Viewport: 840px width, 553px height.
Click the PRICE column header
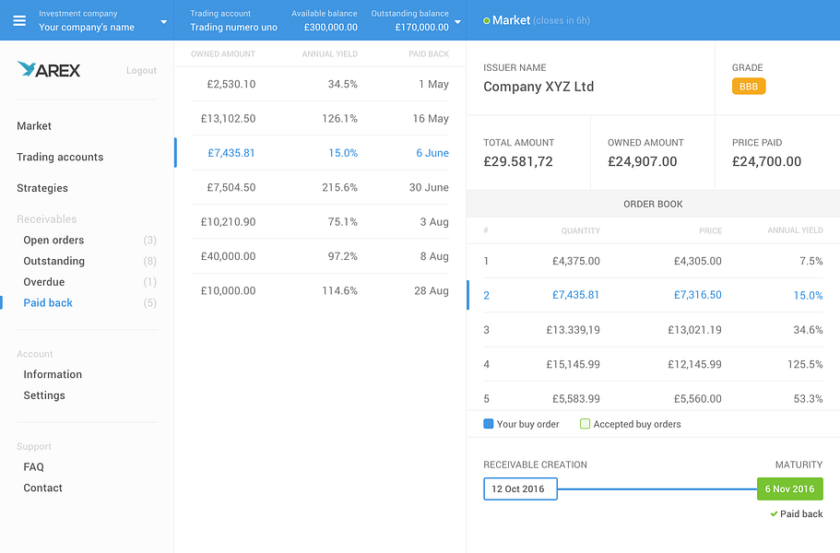tap(710, 230)
